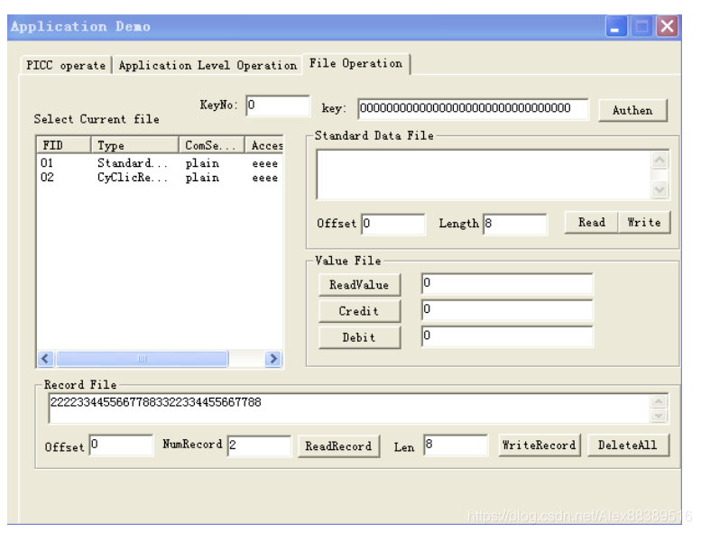Click the DeleteAll button
701x533 pixels.
point(628,445)
